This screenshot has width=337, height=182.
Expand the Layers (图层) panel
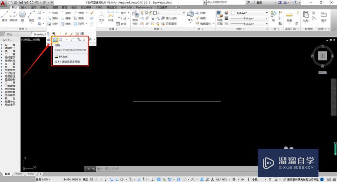(x=158, y=29)
